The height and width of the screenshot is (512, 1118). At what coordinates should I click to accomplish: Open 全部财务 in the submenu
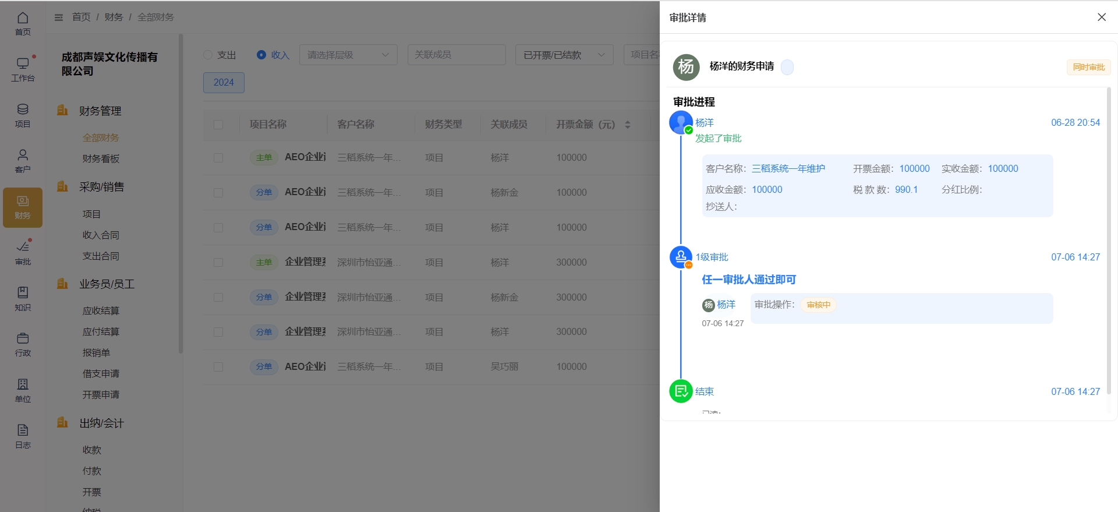101,137
